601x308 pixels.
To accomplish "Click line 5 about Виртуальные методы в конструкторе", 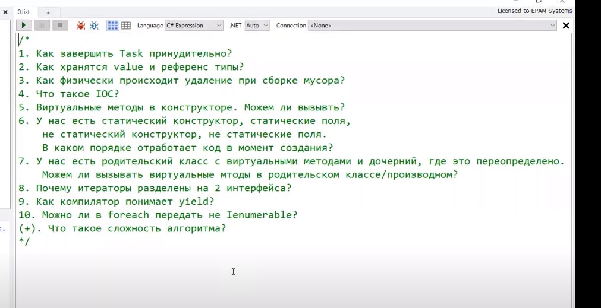I will (x=182, y=107).
